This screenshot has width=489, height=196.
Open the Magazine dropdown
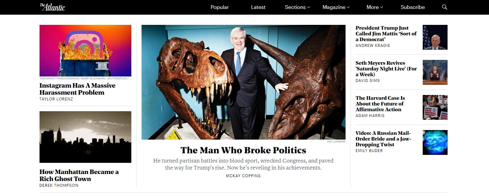coord(336,7)
